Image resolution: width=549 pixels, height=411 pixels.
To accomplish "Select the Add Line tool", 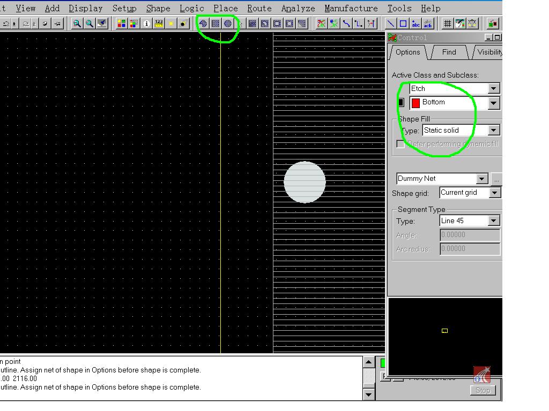I will pos(390,24).
